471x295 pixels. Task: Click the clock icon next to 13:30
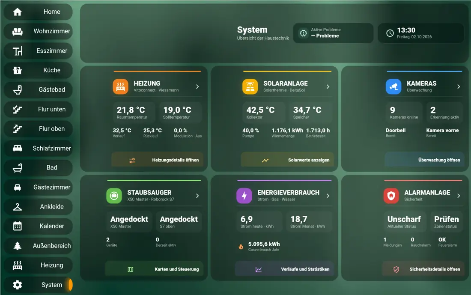pyautogui.click(x=390, y=33)
